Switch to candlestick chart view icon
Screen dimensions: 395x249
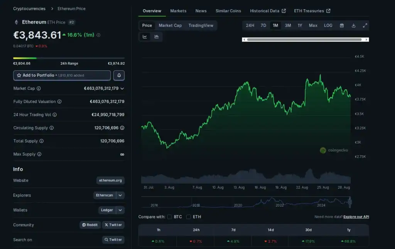point(157,37)
